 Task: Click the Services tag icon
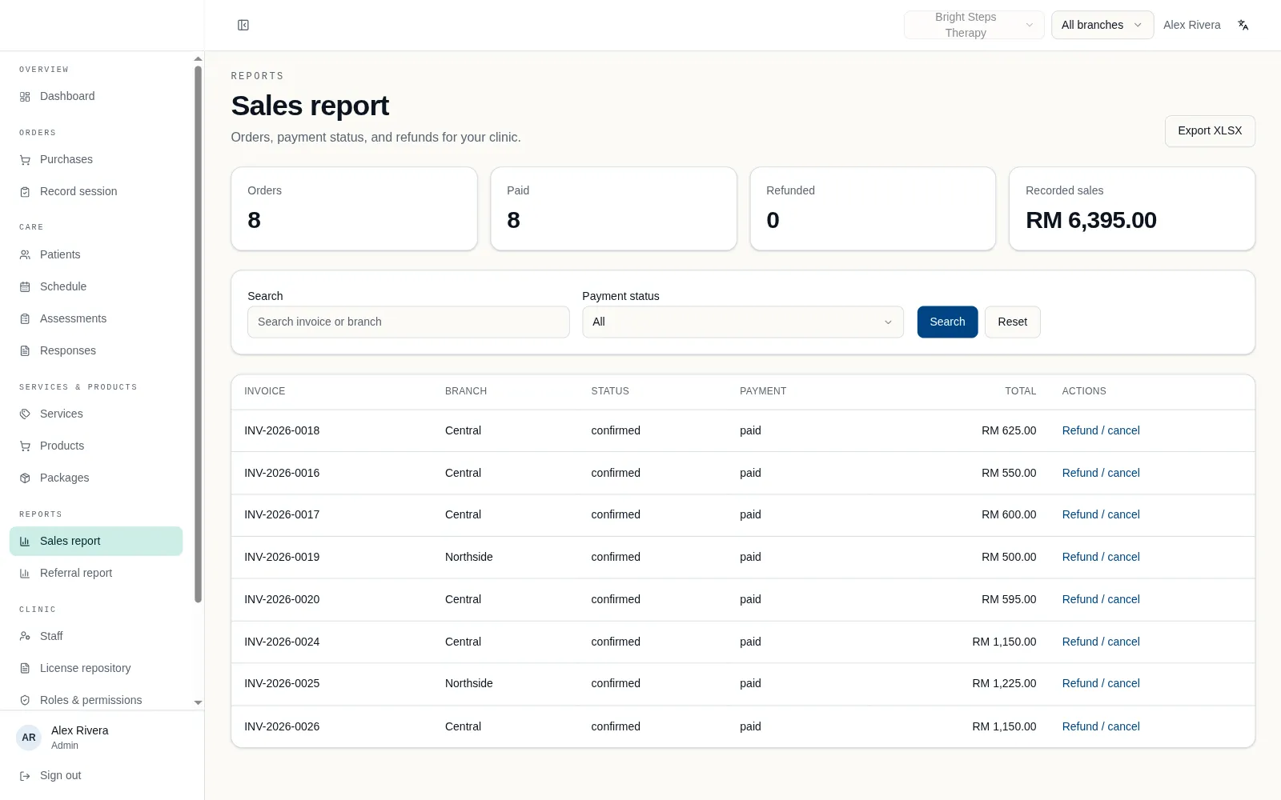(x=25, y=414)
